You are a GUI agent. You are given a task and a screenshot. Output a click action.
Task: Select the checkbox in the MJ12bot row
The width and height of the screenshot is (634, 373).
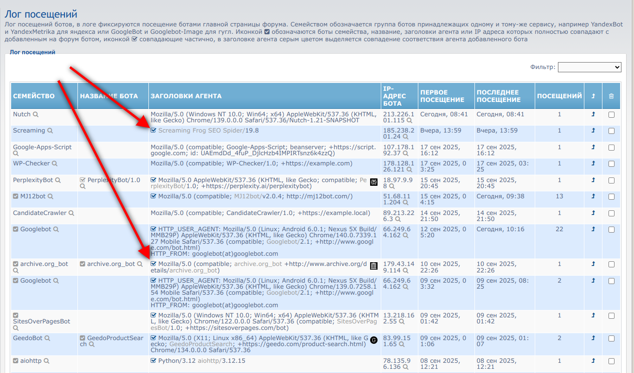(611, 197)
